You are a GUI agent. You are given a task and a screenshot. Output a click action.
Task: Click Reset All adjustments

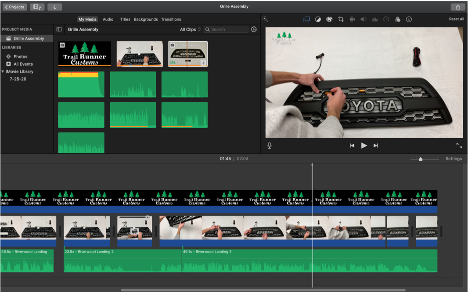pyautogui.click(x=456, y=19)
